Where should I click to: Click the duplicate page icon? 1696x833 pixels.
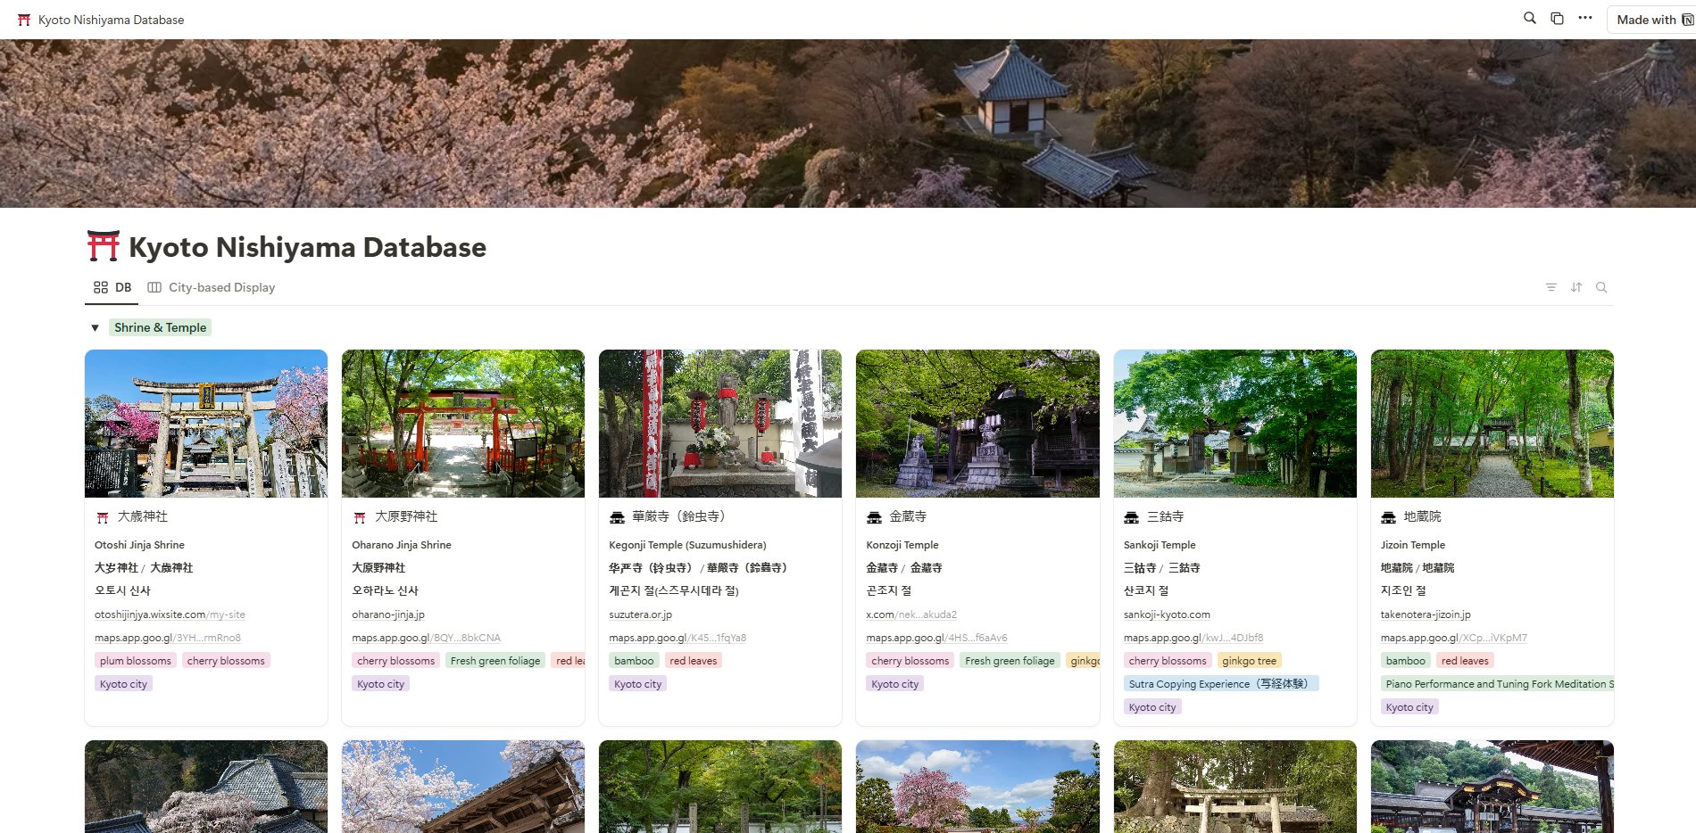[1557, 18]
